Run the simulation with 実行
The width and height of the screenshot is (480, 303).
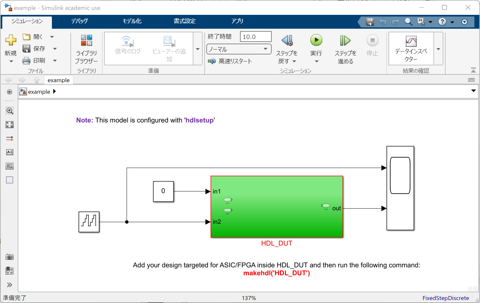316,41
